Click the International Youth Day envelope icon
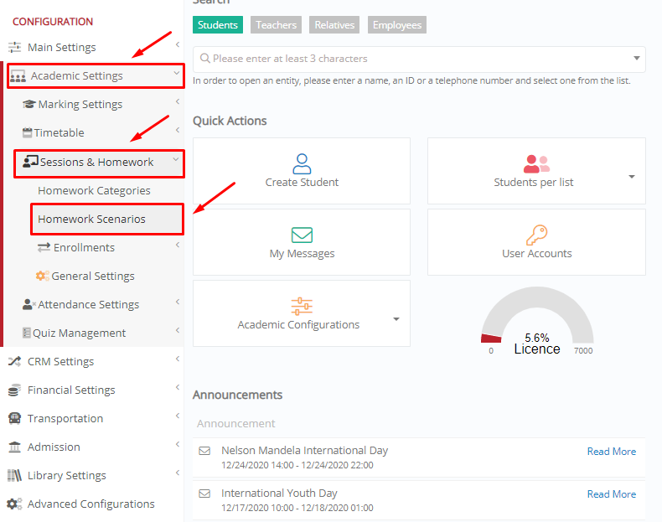Viewport: 662px width, 522px height. (x=204, y=494)
